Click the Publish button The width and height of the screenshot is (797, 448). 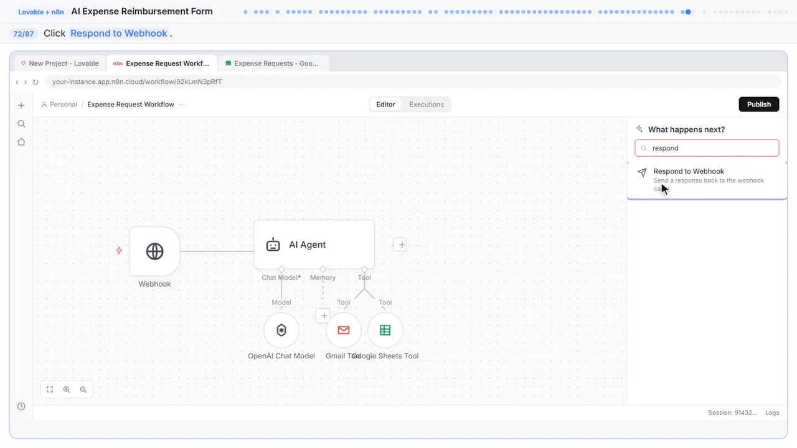pyautogui.click(x=759, y=105)
